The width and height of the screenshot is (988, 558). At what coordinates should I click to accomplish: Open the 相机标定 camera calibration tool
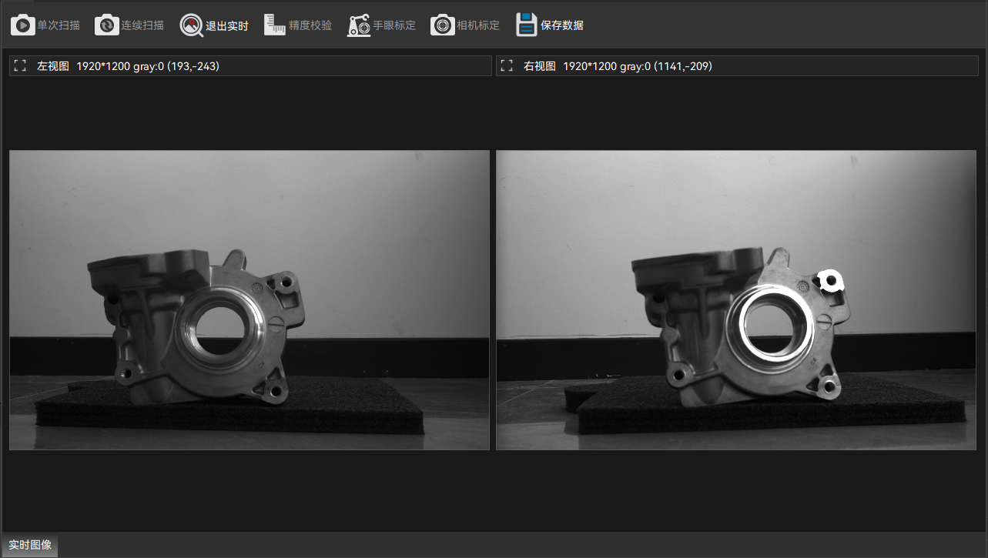442,24
